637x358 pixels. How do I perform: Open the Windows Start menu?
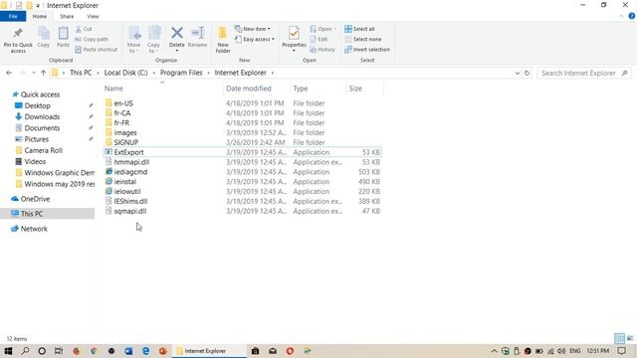[x=8, y=351]
